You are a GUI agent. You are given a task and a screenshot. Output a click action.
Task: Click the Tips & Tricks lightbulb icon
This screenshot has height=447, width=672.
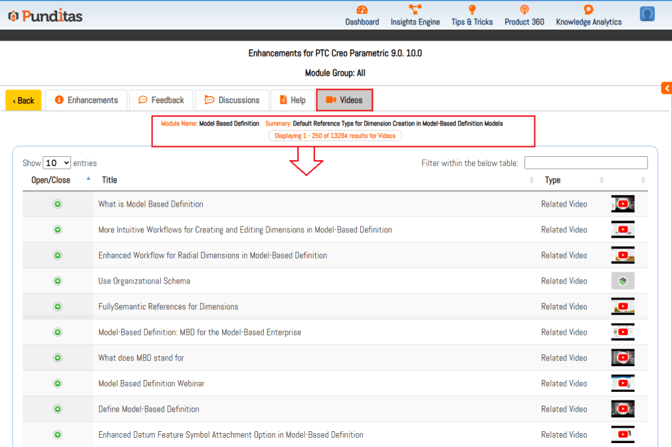(471, 10)
